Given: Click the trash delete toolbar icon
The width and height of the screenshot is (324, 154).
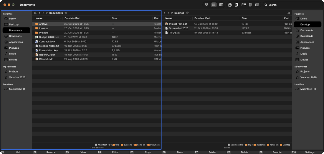Looking at the screenshot, I should pos(250,5).
